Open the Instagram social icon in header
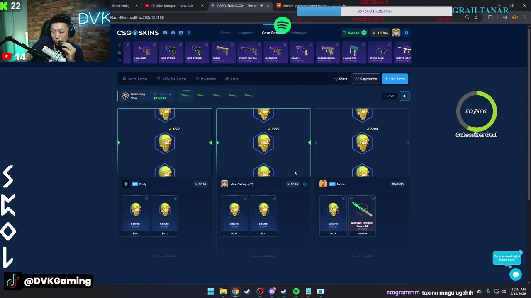 click(180, 33)
